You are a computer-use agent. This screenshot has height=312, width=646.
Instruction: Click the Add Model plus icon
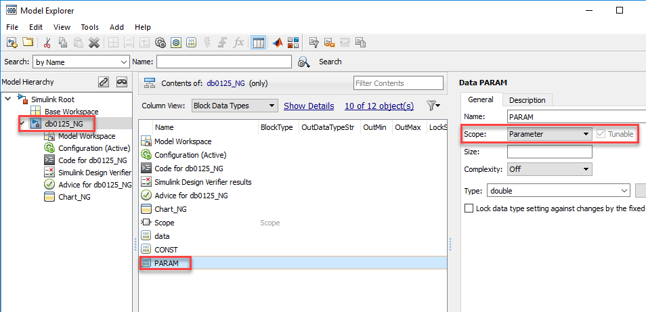click(x=12, y=43)
